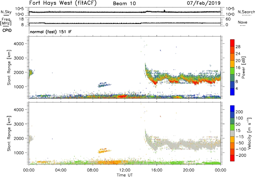The image size is (255, 177).
Task: Click the dotted line sample under "Nave"
Action: coord(243,26)
